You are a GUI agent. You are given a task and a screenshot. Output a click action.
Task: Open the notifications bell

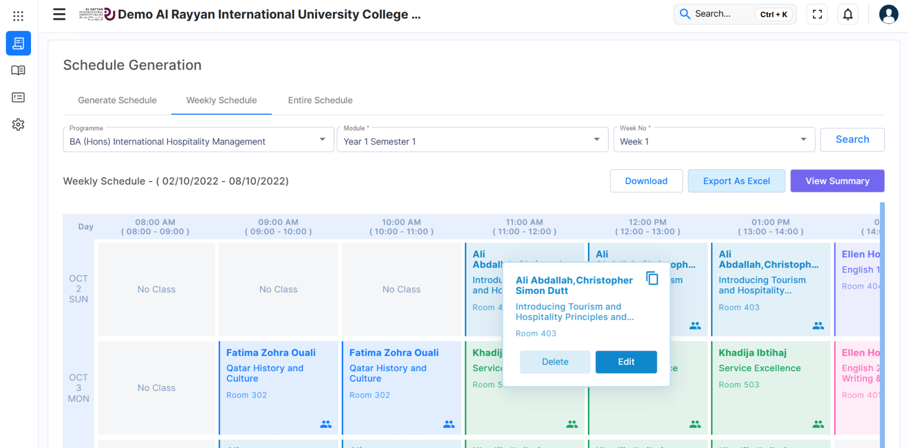tap(848, 14)
